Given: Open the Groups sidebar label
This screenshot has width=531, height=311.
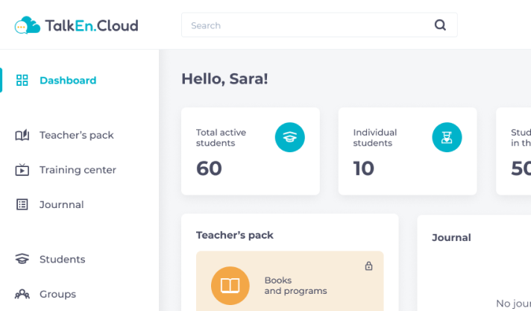Looking at the screenshot, I should tap(57, 294).
